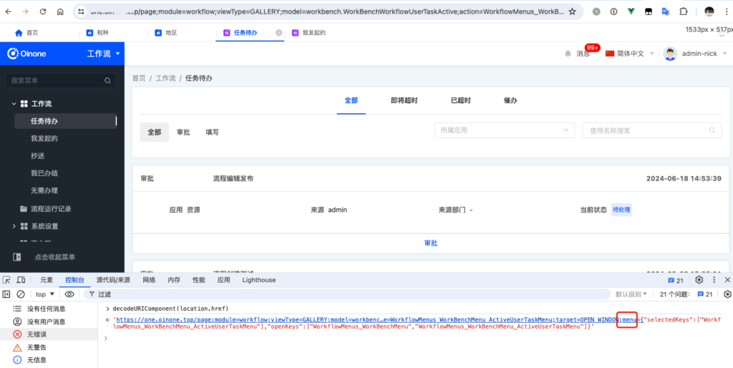Open the 简体中文 language dropdown
Image resolution: width=733 pixels, height=368 pixels.
point(628,54)
